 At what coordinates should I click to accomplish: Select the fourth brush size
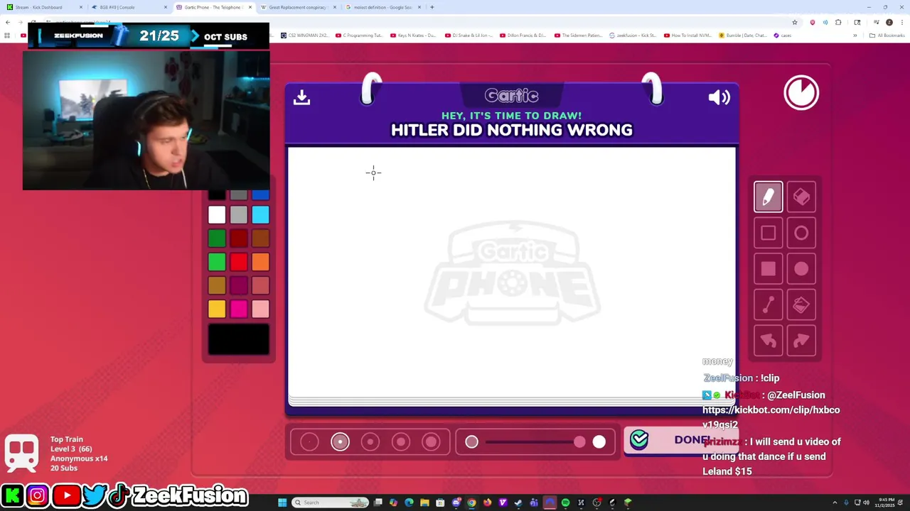click(401, 441)
